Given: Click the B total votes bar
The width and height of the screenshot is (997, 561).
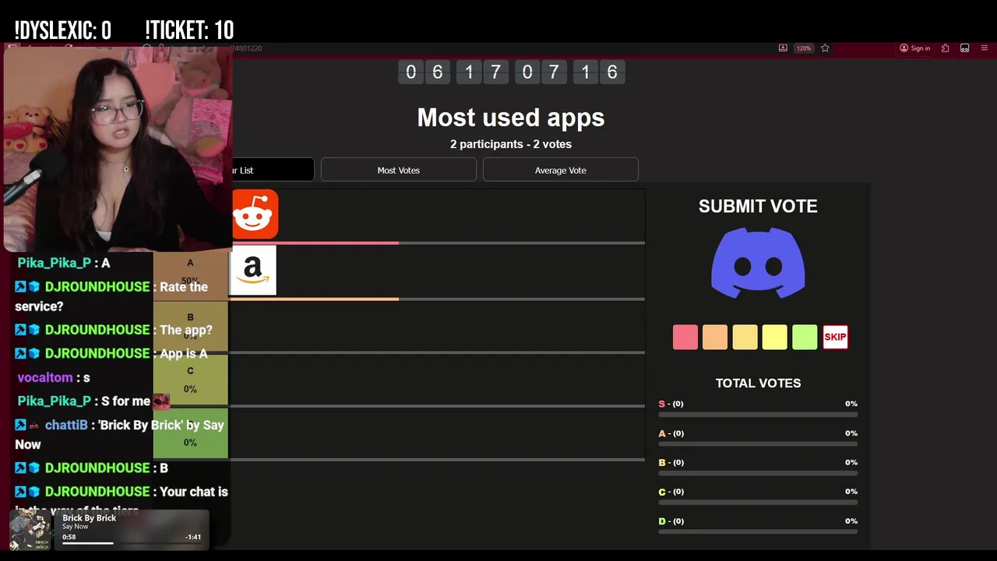Looking at the screenshot, I should [x=758, y=473].
